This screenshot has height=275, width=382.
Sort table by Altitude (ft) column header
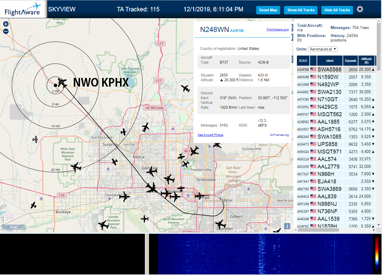tap(366, 61)
